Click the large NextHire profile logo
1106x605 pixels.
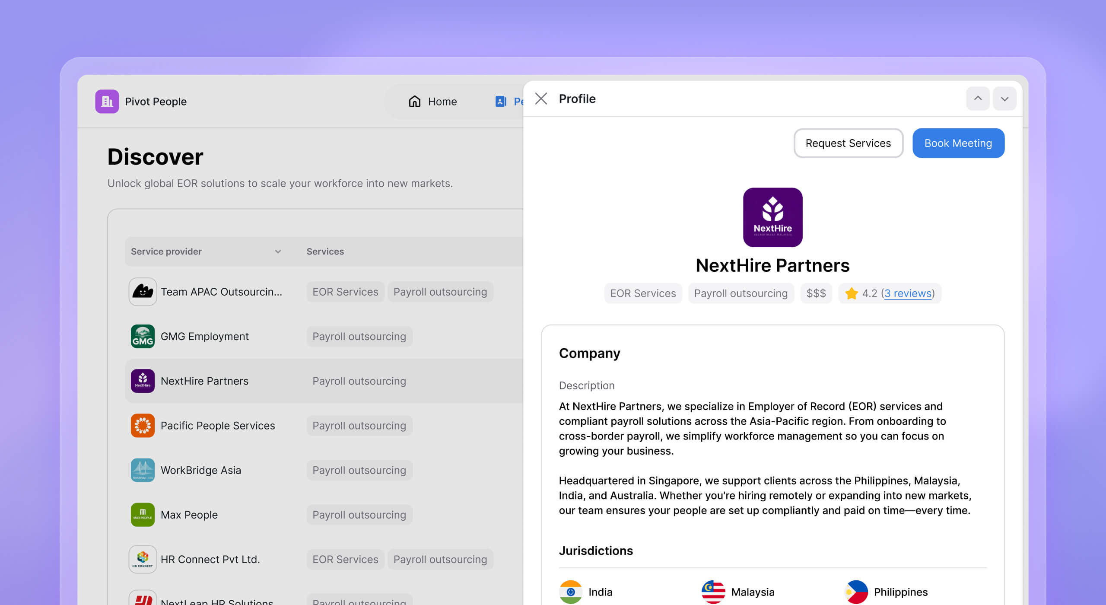tap(772, 217)
